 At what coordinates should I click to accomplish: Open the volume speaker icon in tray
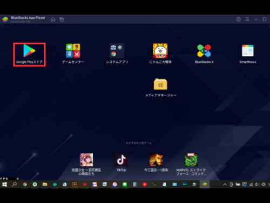pyautogui.click(x=257, y=185)
